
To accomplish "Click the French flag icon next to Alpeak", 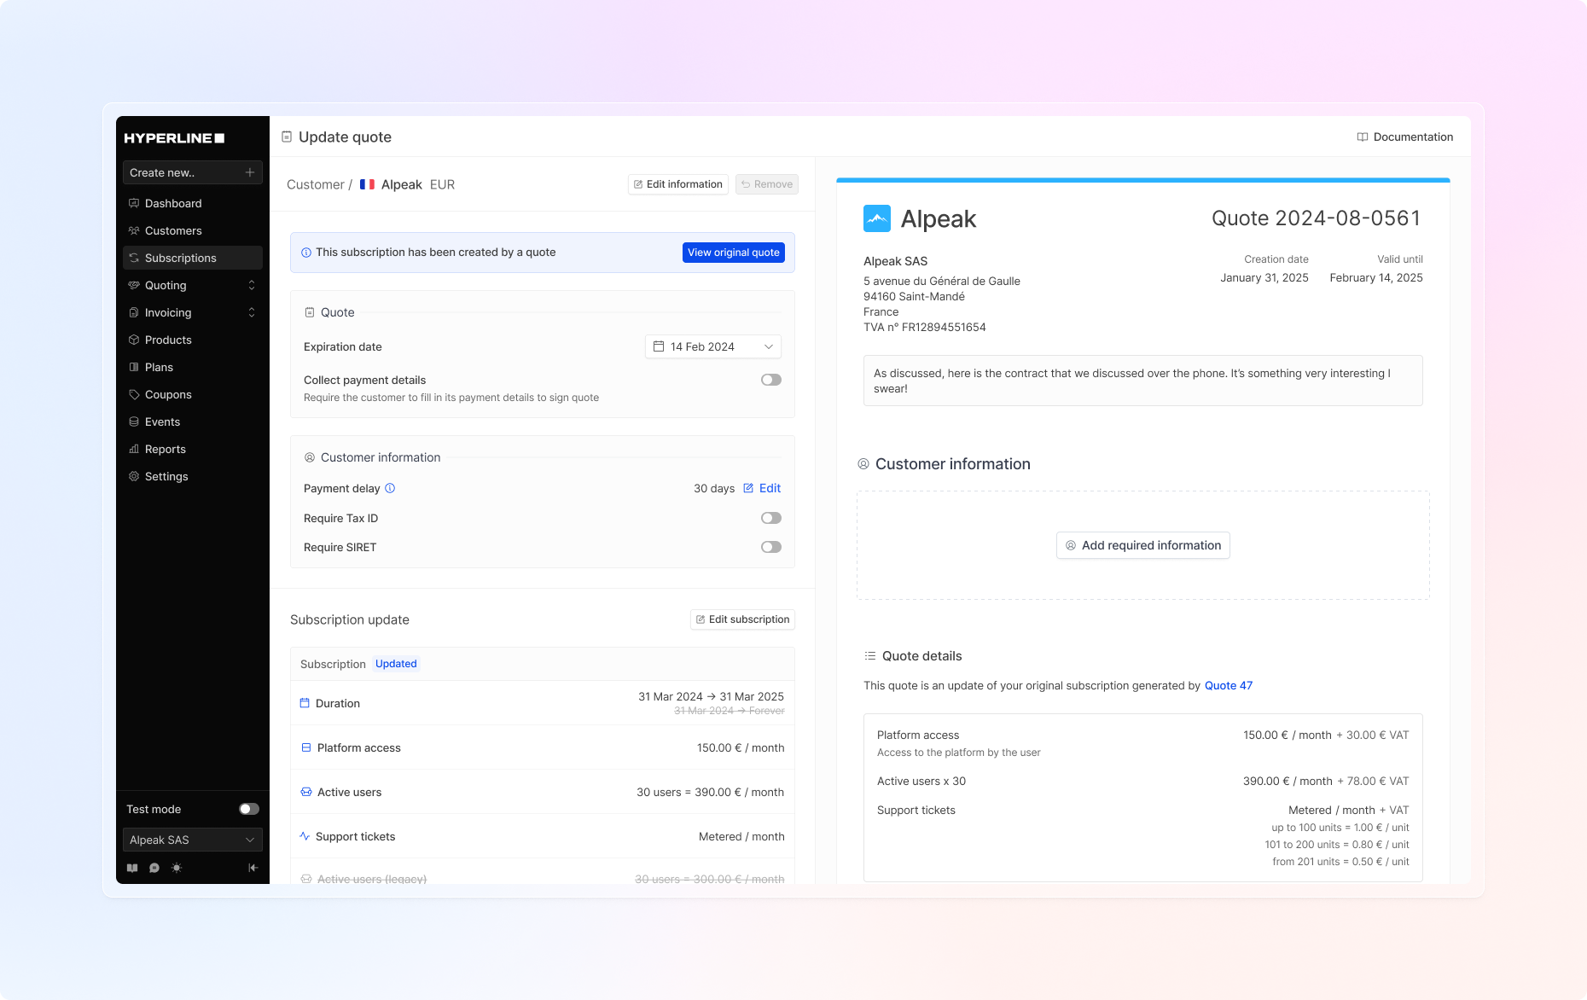I will tap(367, 184).
